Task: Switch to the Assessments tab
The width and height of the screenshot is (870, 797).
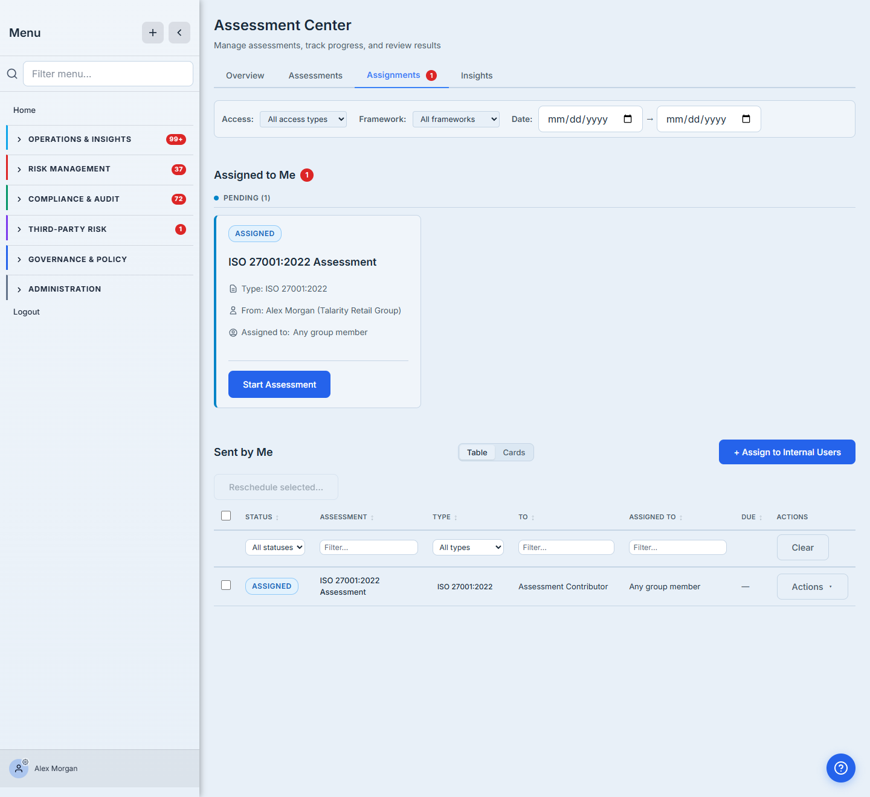Action: [315, 75]
